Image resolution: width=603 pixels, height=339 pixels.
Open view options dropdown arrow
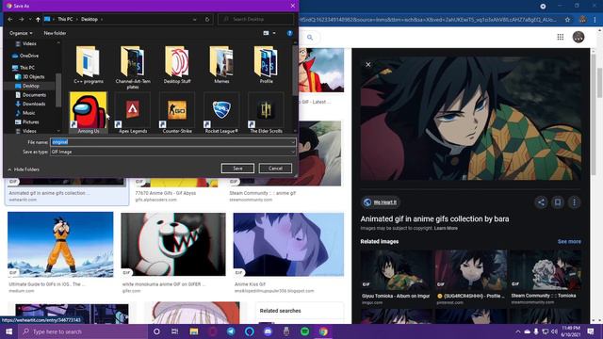click(274, 33)
